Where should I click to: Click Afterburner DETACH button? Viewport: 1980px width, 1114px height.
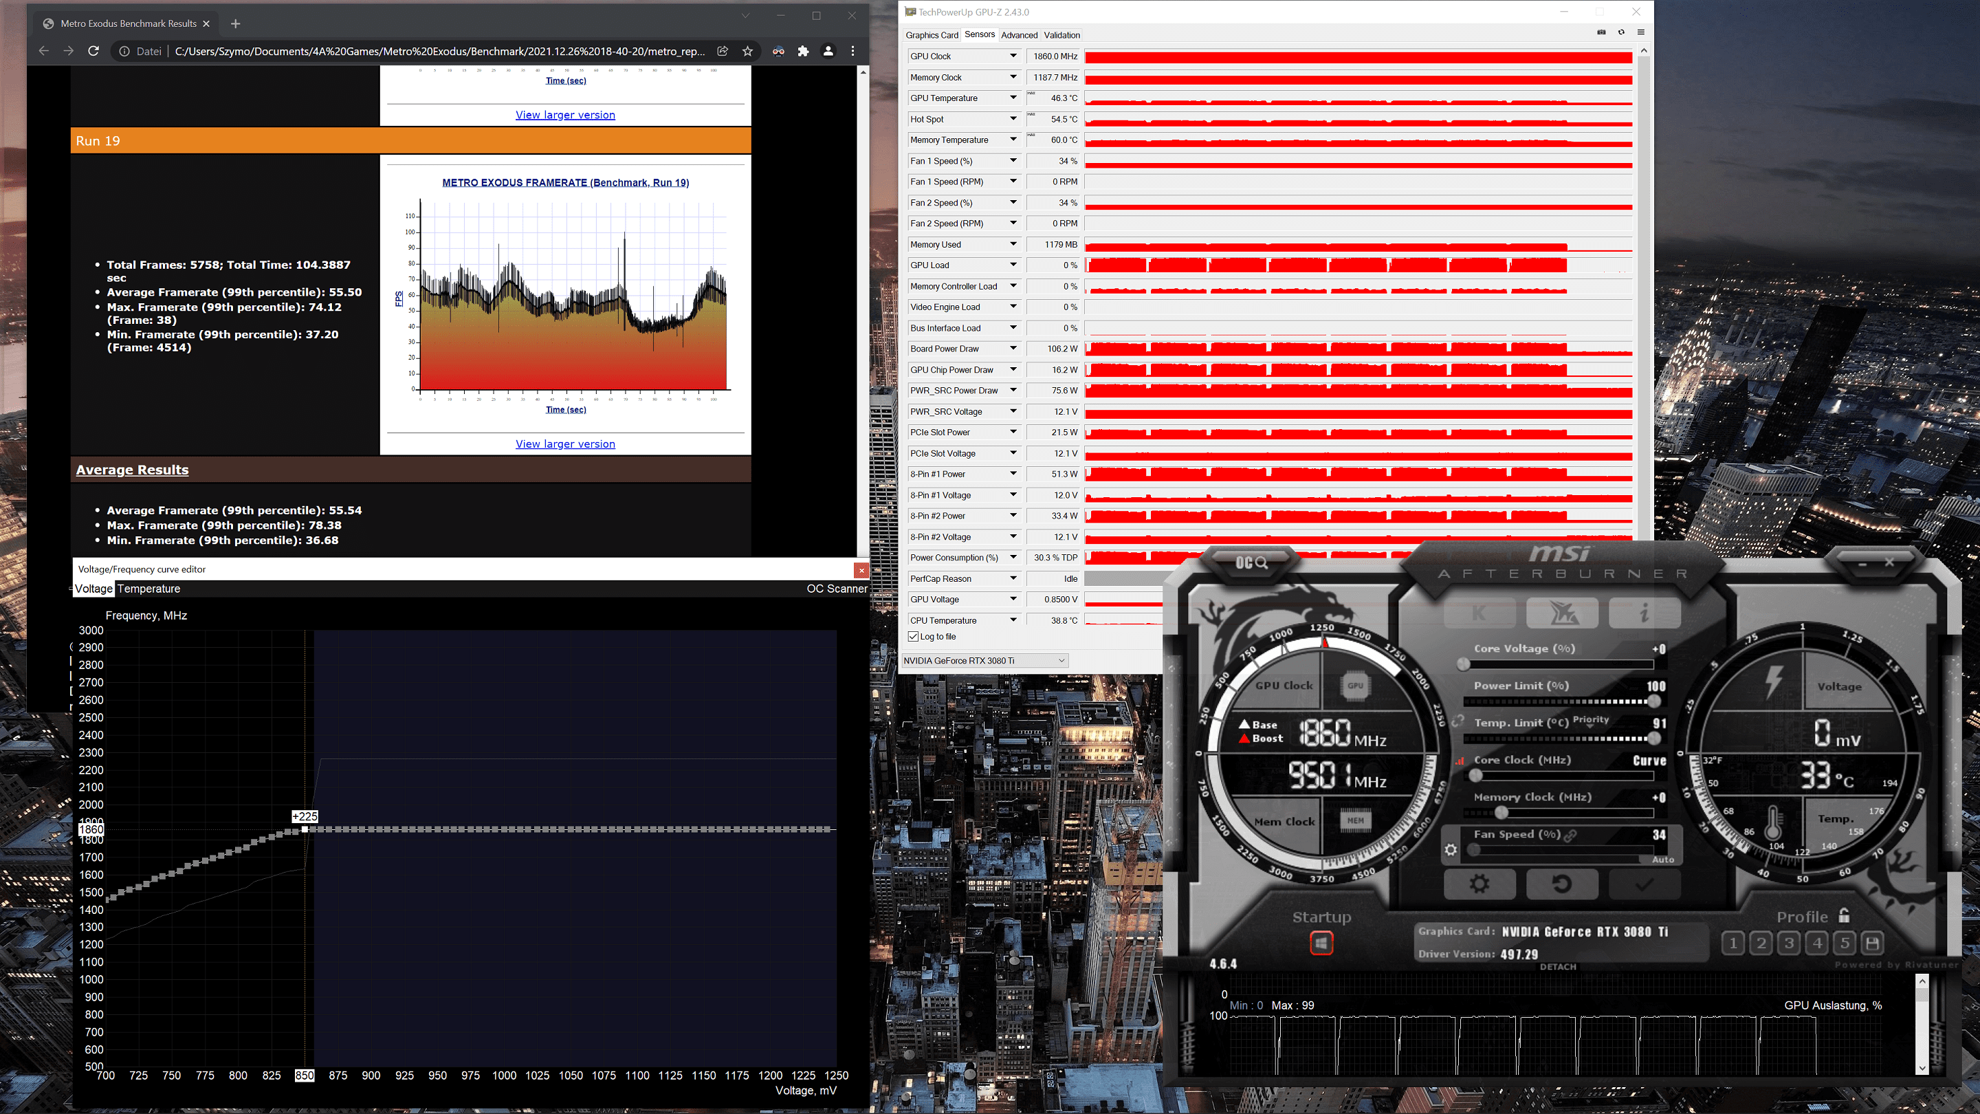[x=1558, y=967]
